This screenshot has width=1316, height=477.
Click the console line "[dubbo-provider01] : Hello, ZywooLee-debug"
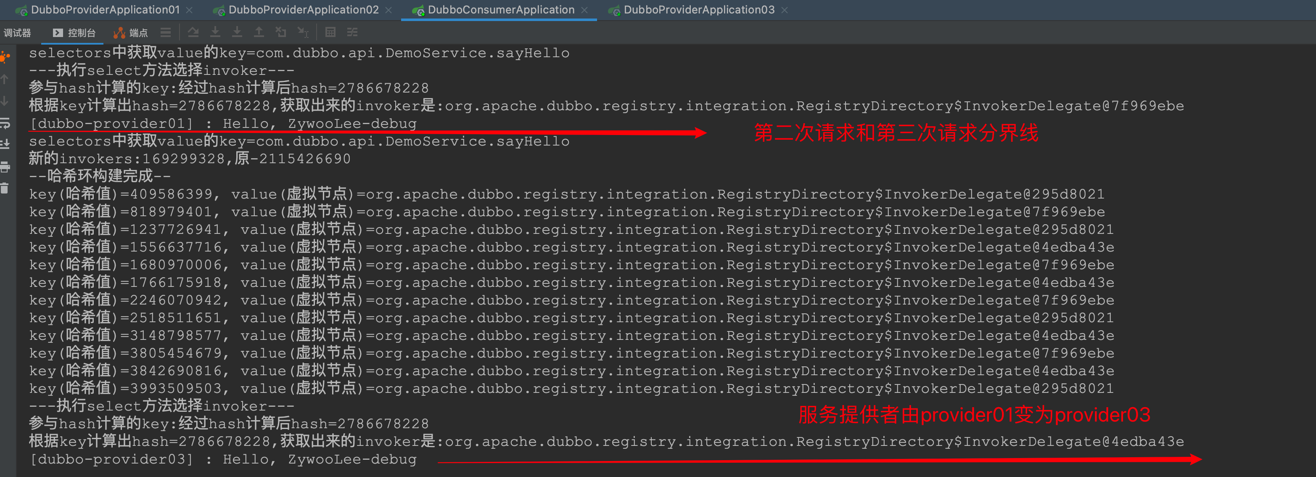[223, 123]
